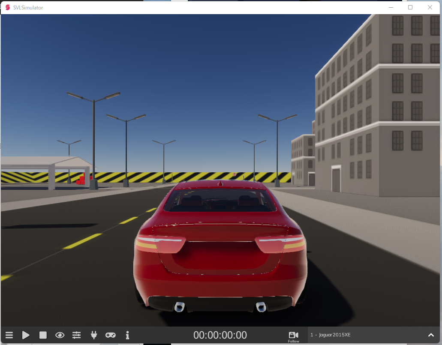Open the bridge plug connection panel

[x=94, y=335]
